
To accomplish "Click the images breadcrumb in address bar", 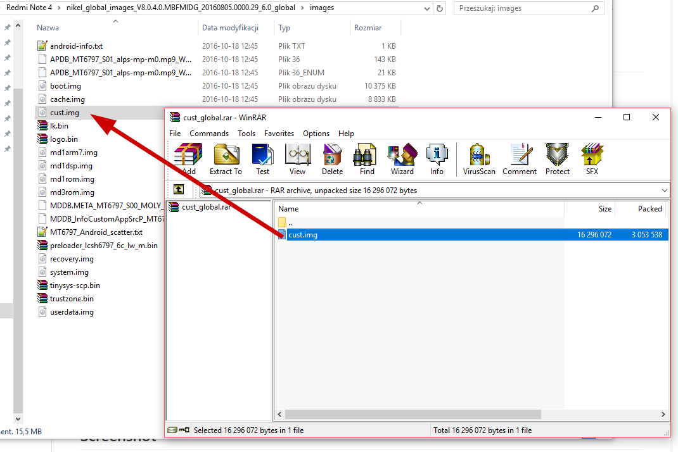I will pyautogui.click(x=322, y=8).
